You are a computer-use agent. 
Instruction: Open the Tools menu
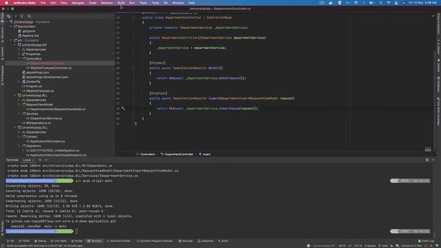tap(155, 3)
